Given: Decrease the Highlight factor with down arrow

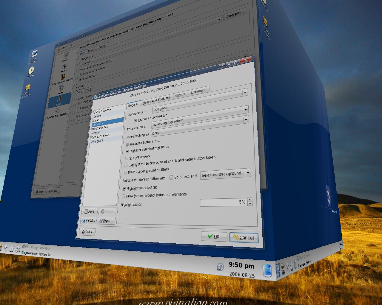Looking at the screenshot, I should (x=250, y=204).
